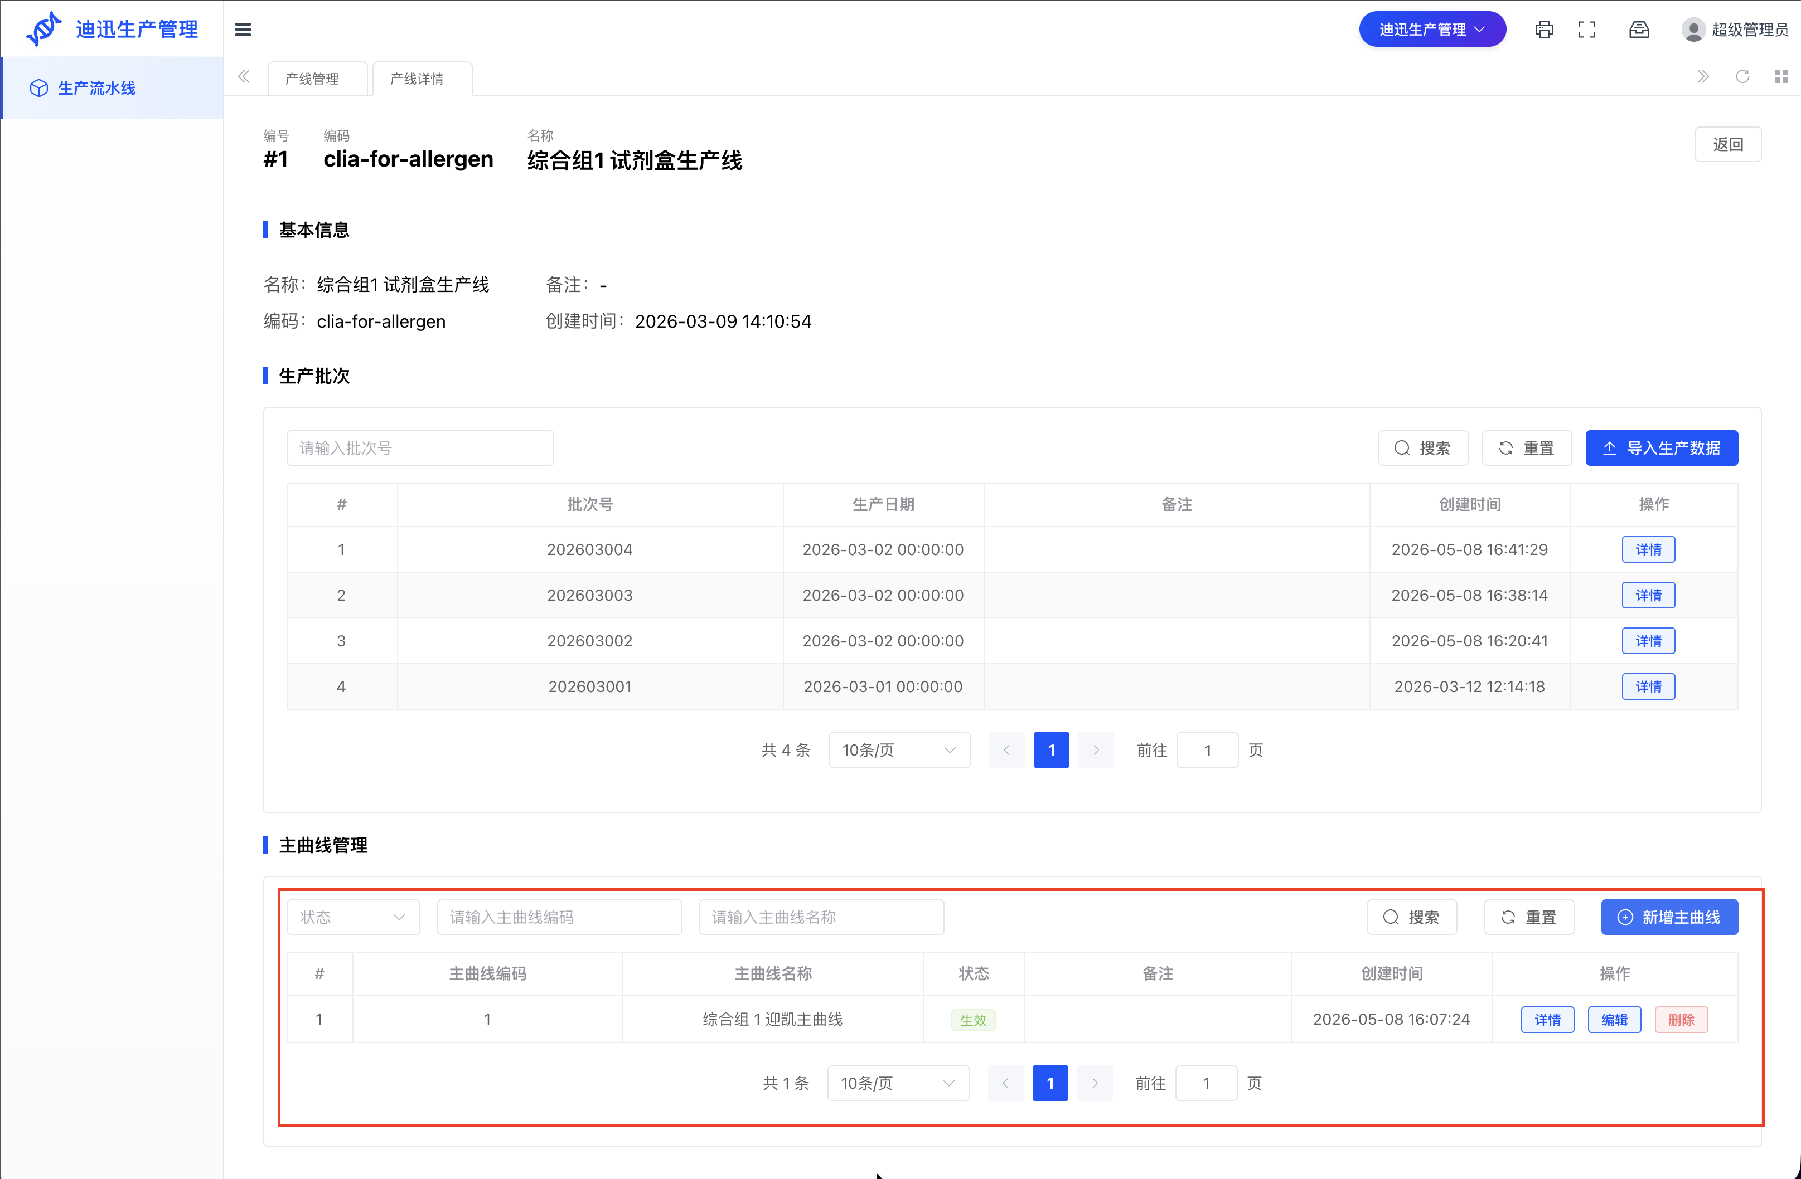Screen dimensions: 1801x1179
Task: Click the 生产日期 column header
Action: [884, 504]
